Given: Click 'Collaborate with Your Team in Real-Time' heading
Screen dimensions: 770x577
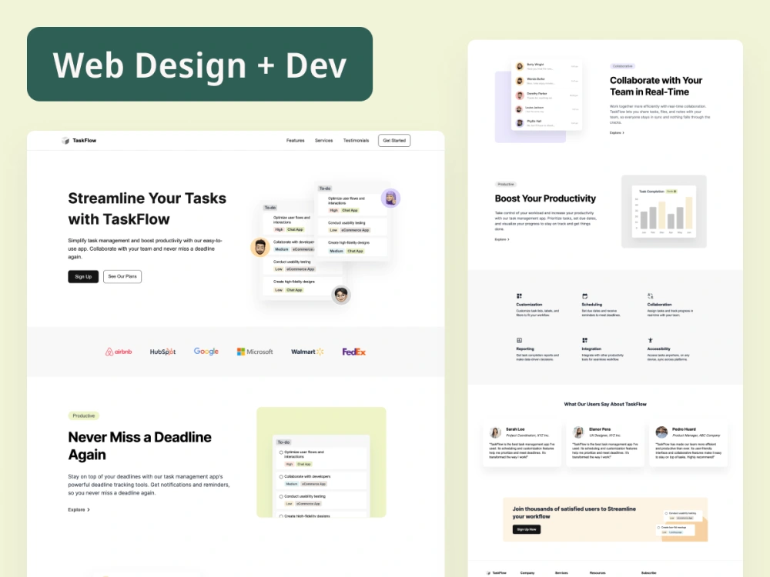Looking at the screenshot, I should pyautogui.click(x=655, y=86).
